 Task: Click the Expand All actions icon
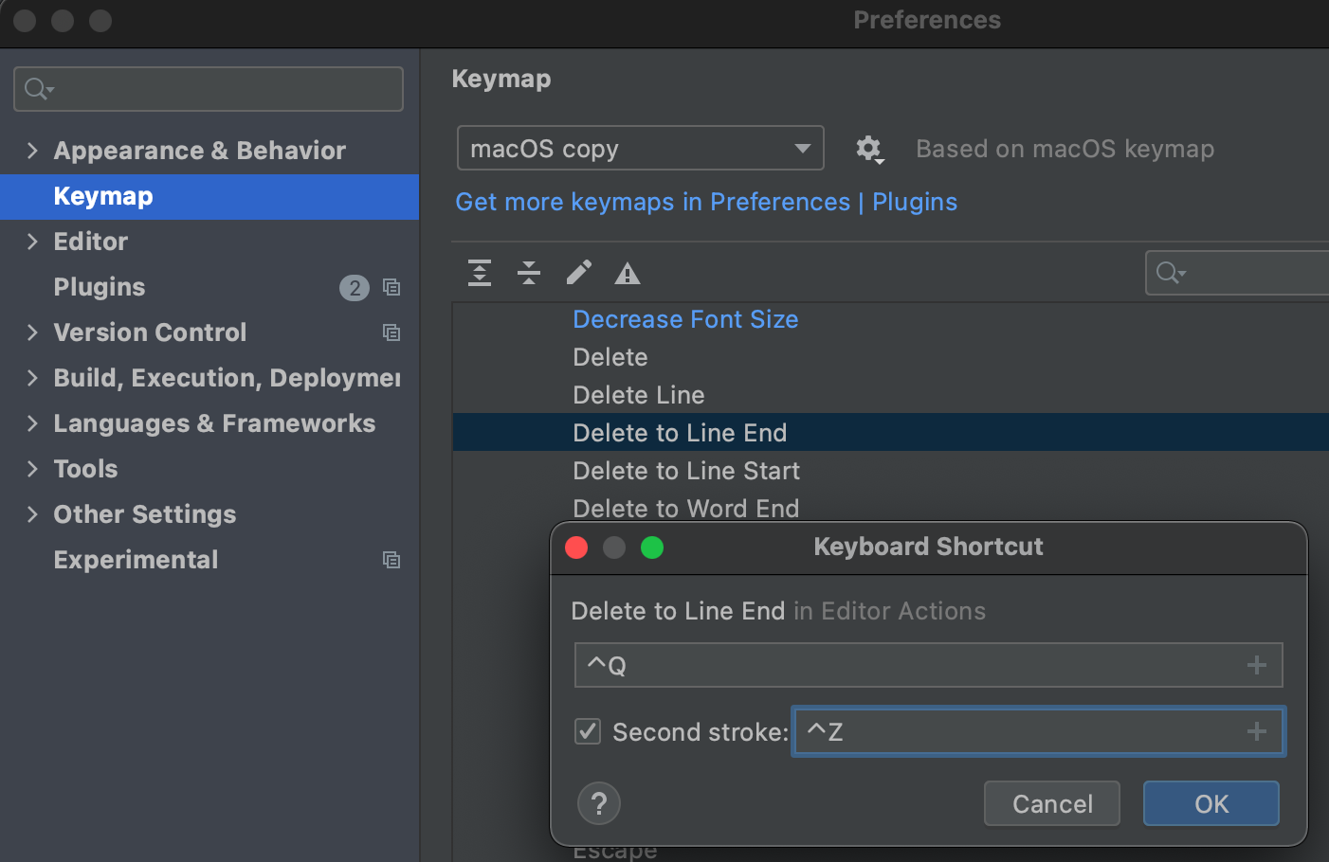480,274
